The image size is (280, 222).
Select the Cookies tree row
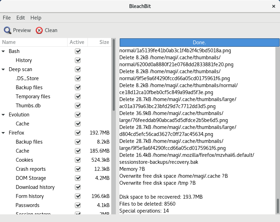56,160
